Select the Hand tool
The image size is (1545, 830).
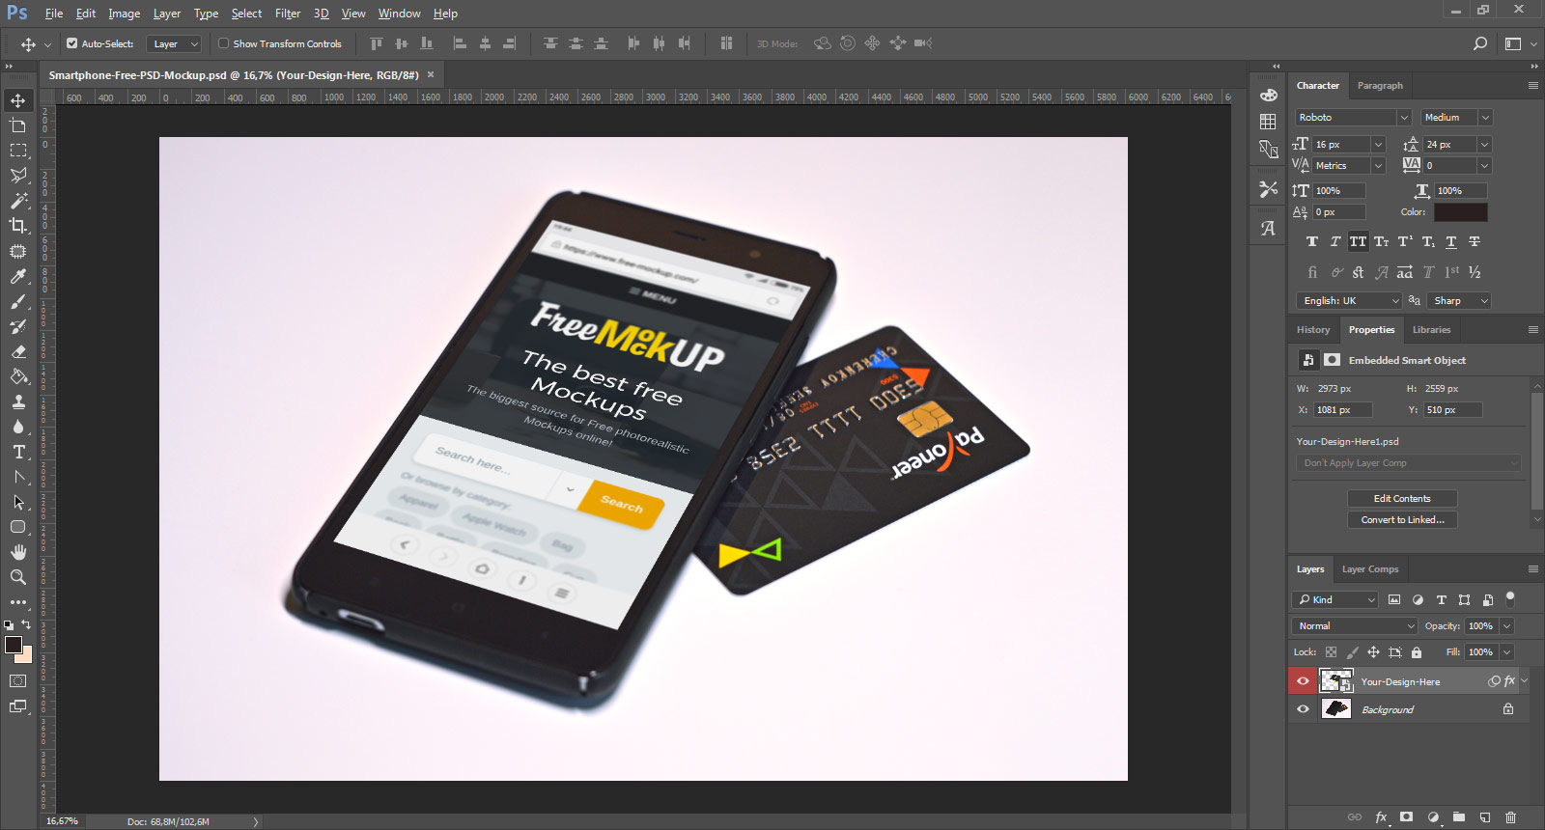pos(18,552)
